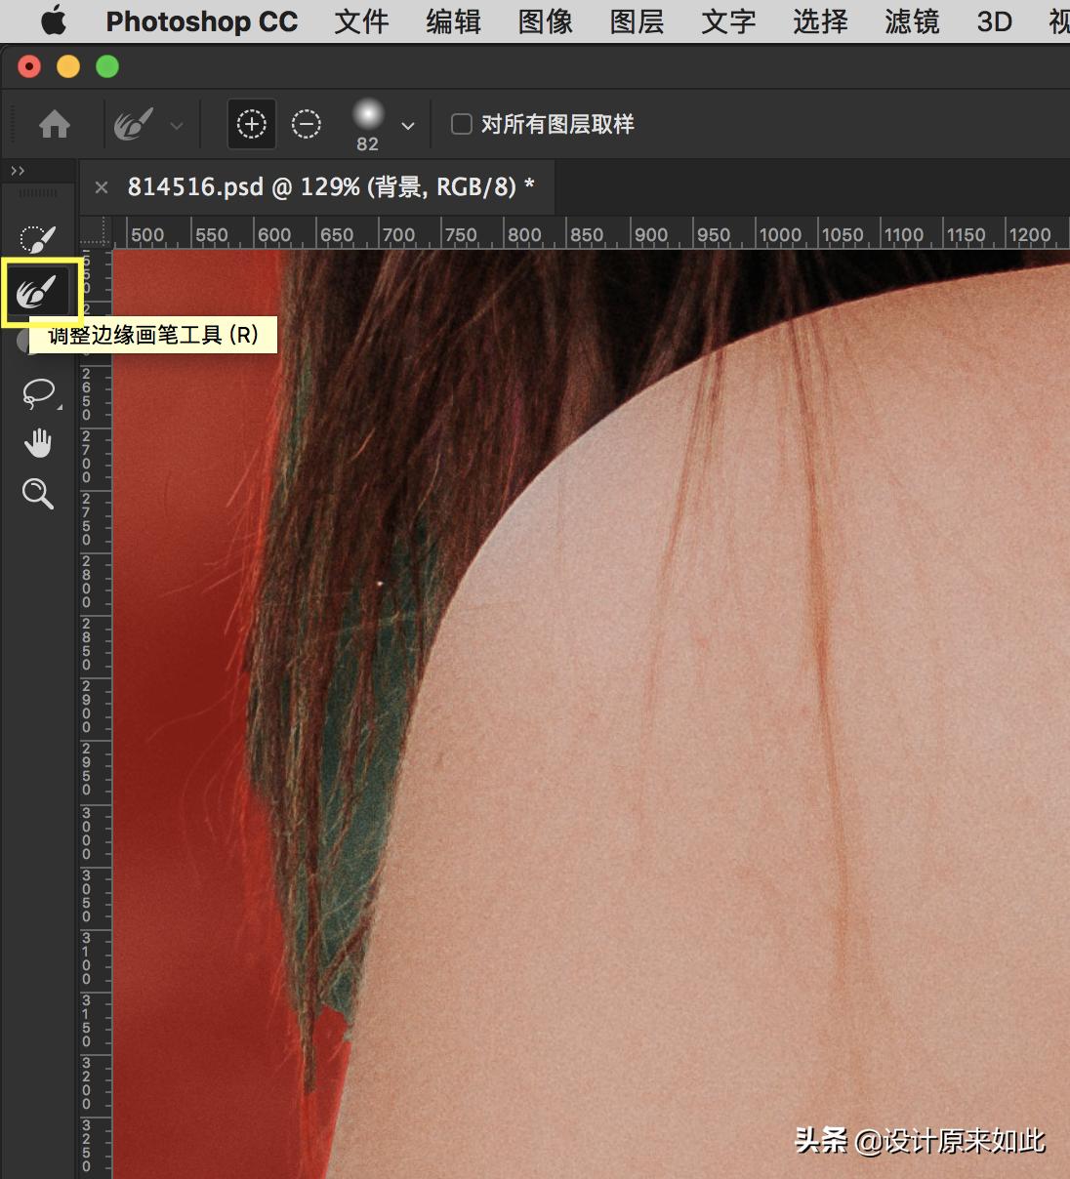
Task: Click the Apple menu icon
Action: coord(53,20)
